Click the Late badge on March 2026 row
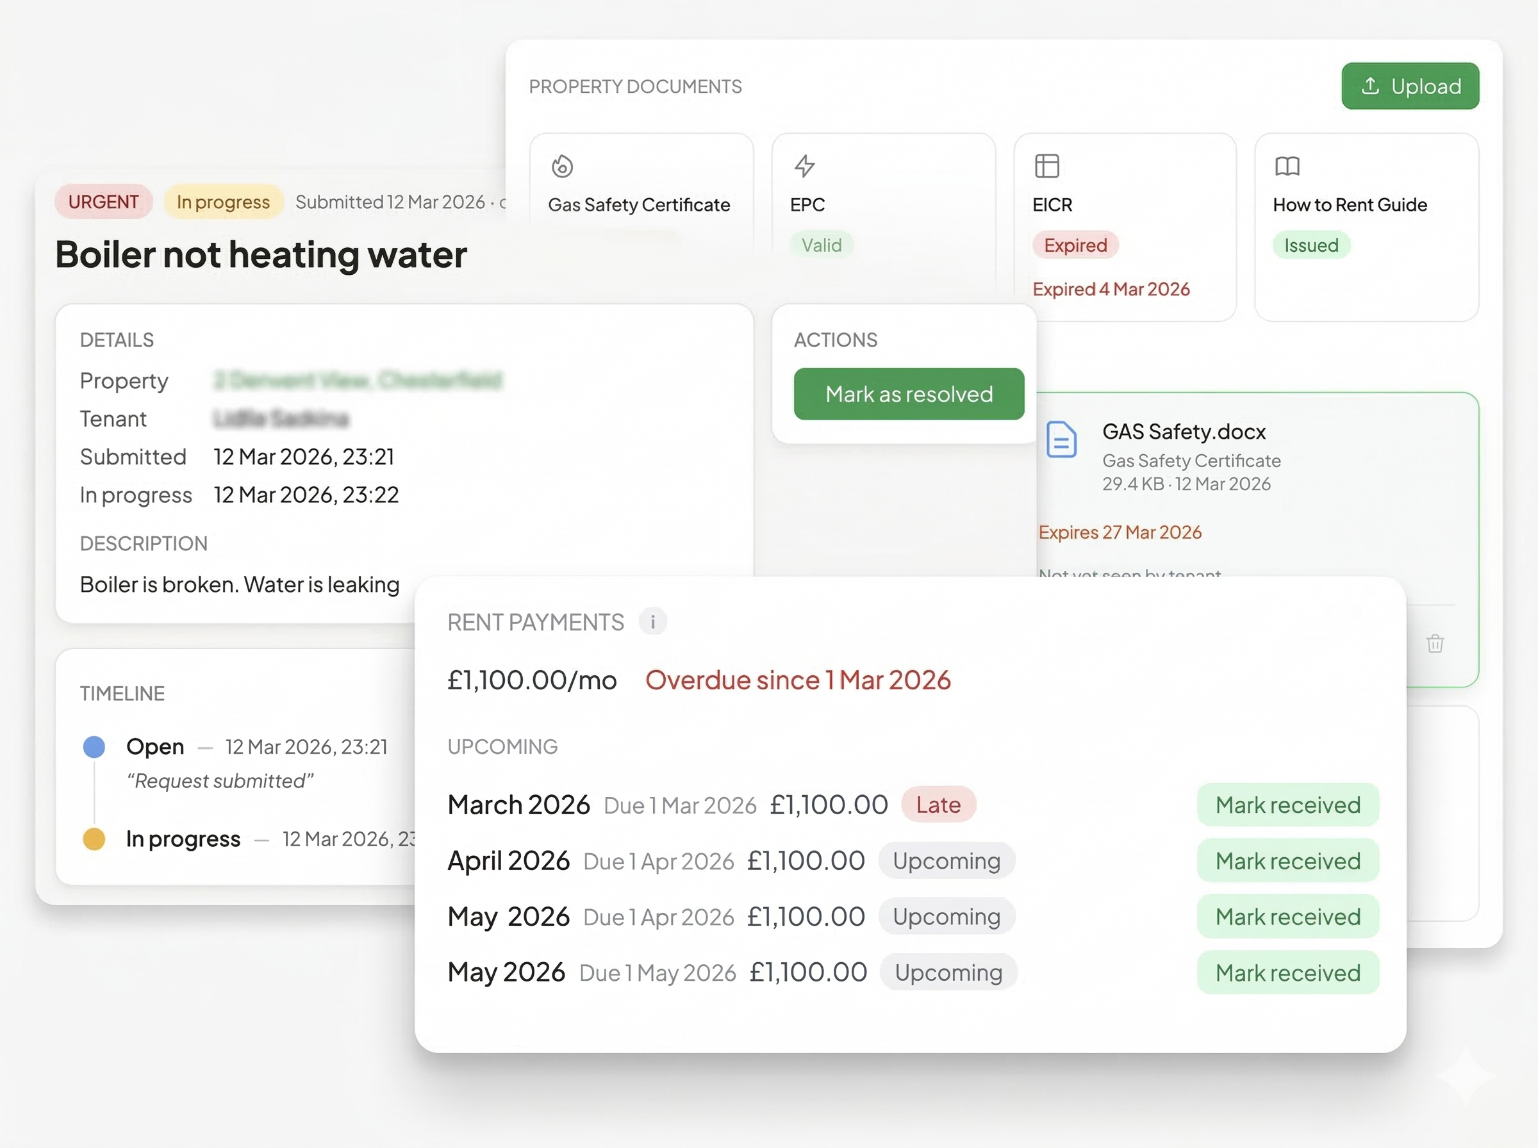Image resolution: width=1538 pixels, height=1148 pixels. click(939, 805)
